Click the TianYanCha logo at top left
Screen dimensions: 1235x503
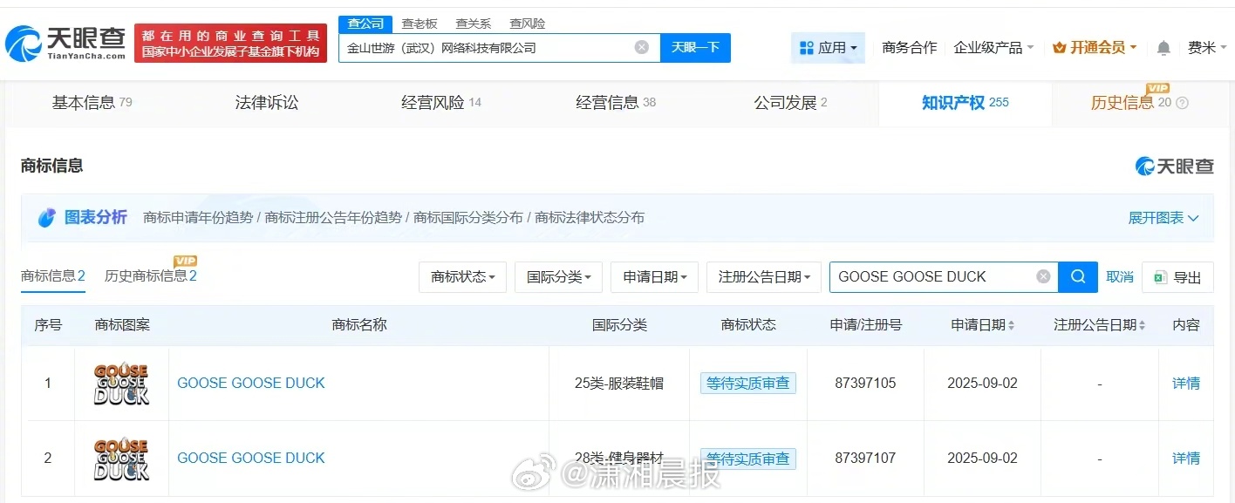65,44
